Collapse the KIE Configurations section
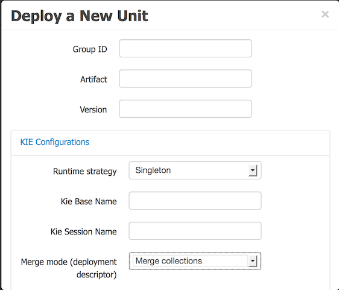The height and width of the screenshot is (290, 339). 55,142
